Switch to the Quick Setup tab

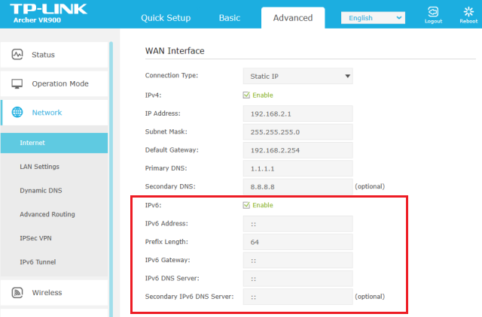tap(166, 18)
